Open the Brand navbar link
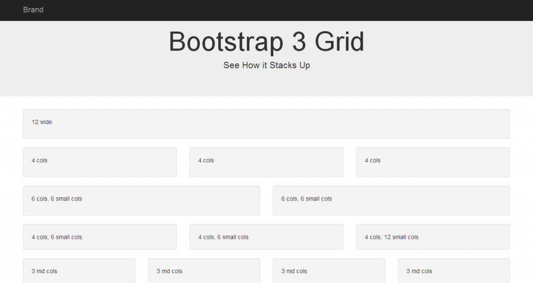The width and height of the screenshot is (533, 283). coord(33,10)
